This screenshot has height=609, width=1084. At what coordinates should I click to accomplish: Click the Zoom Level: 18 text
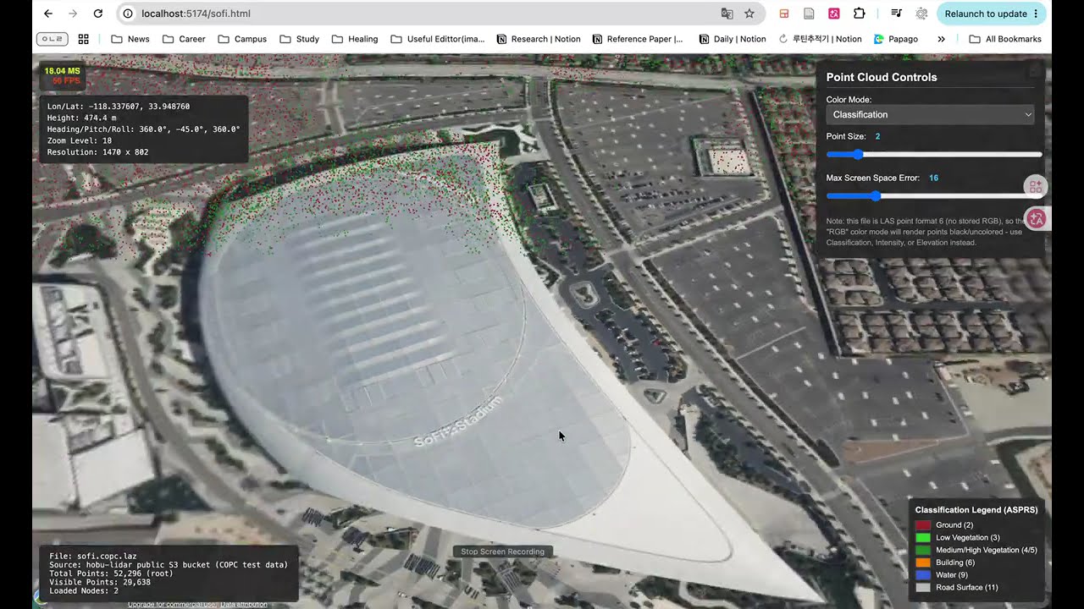tap(80, 141)
